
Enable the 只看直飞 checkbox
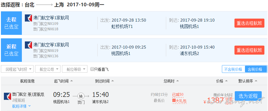(92, 69)
